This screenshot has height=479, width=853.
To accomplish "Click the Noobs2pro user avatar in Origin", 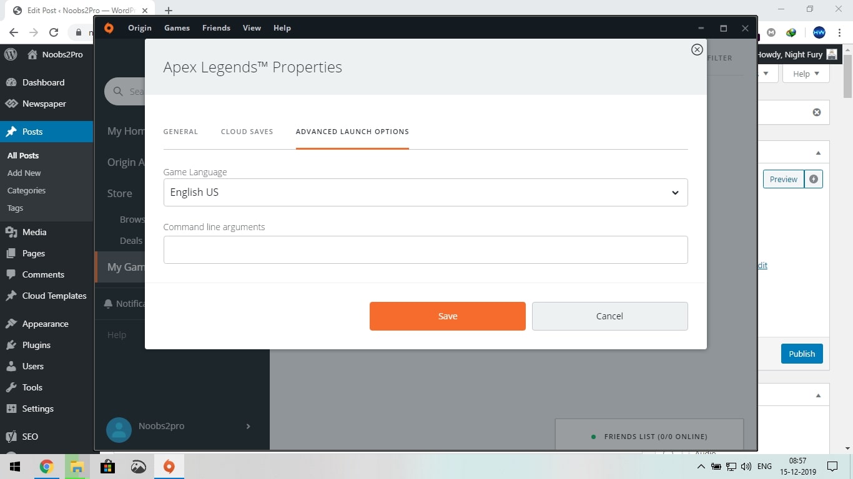I will click(x=119, y=430).
